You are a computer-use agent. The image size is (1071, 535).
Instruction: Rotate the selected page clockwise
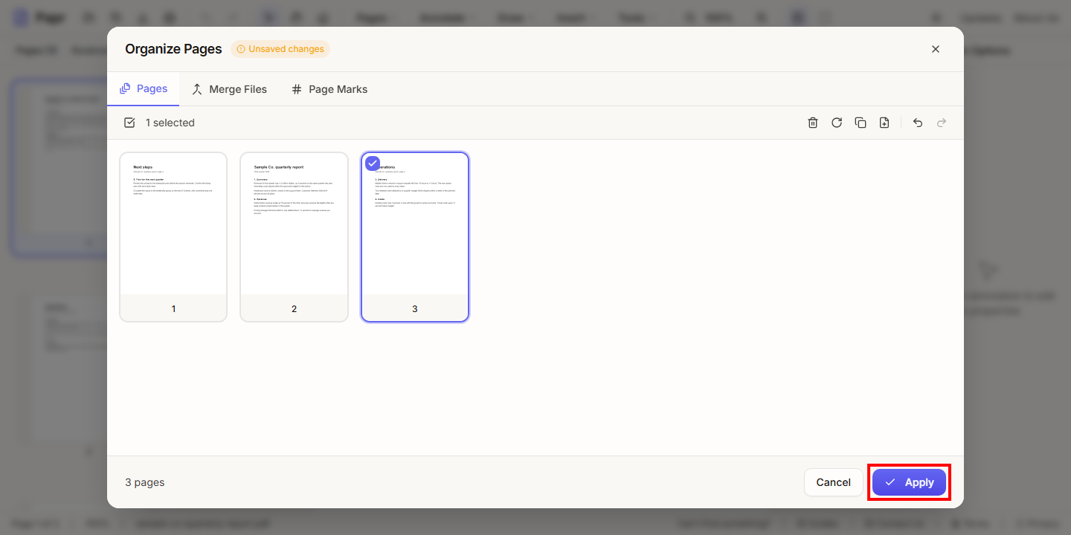coord(837,123)
